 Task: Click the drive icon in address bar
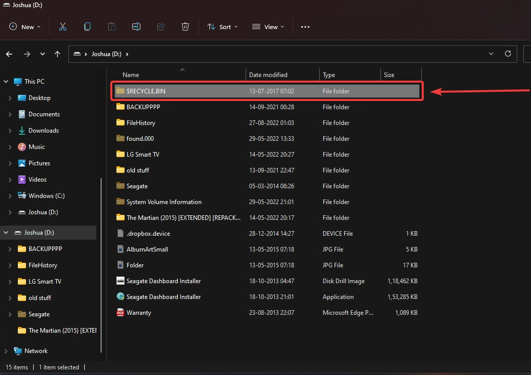(77, 54)
